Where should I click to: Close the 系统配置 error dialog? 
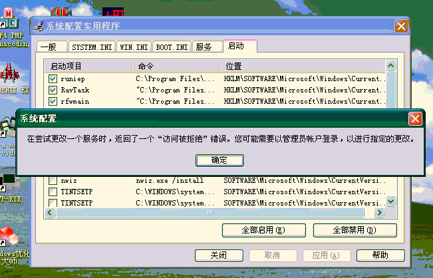(415, 119)
